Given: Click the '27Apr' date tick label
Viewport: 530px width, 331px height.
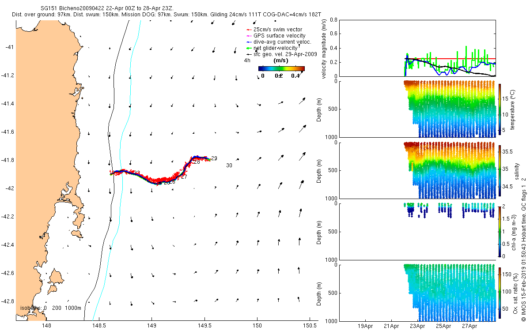Looking at the screenshot, I should coord(469,327).
